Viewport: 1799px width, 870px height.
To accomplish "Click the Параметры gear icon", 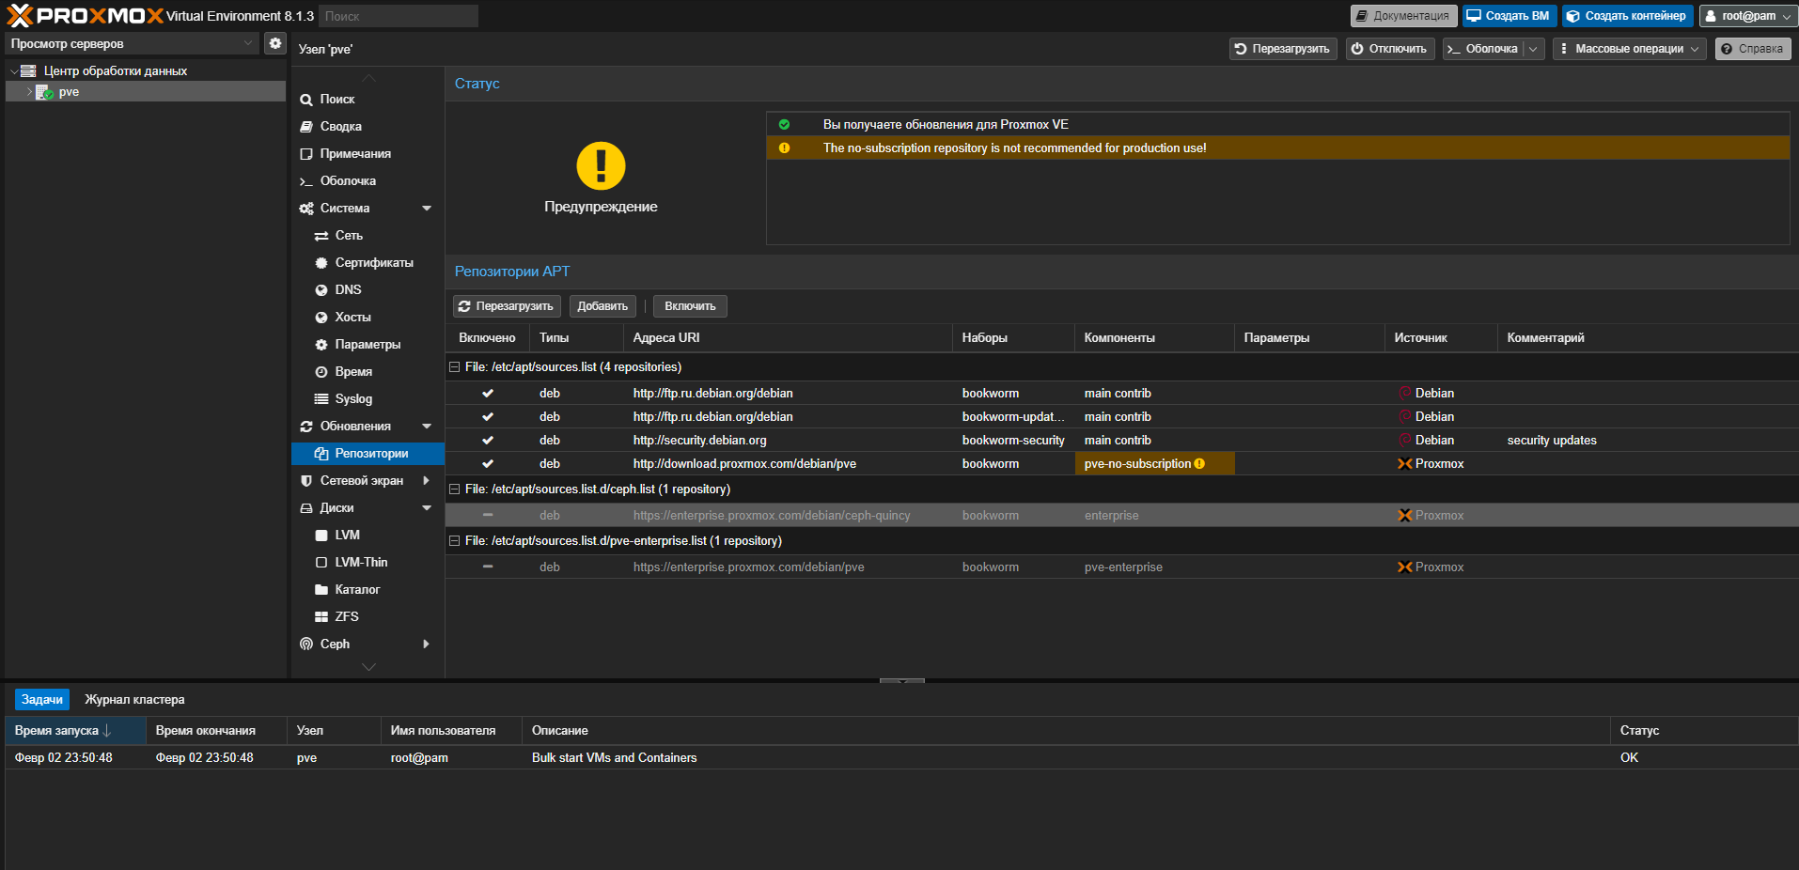I will 321,345.
